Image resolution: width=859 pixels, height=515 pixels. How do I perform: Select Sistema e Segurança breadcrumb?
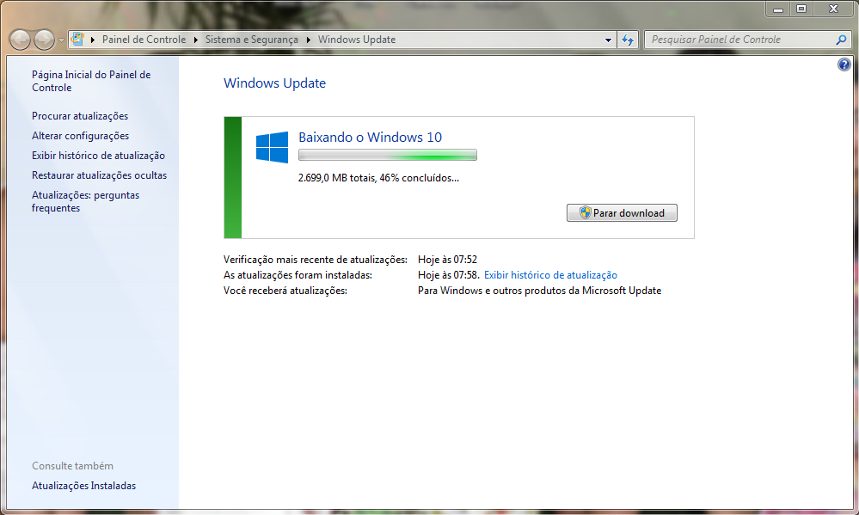pyautogui.click(x=251, y=40)
